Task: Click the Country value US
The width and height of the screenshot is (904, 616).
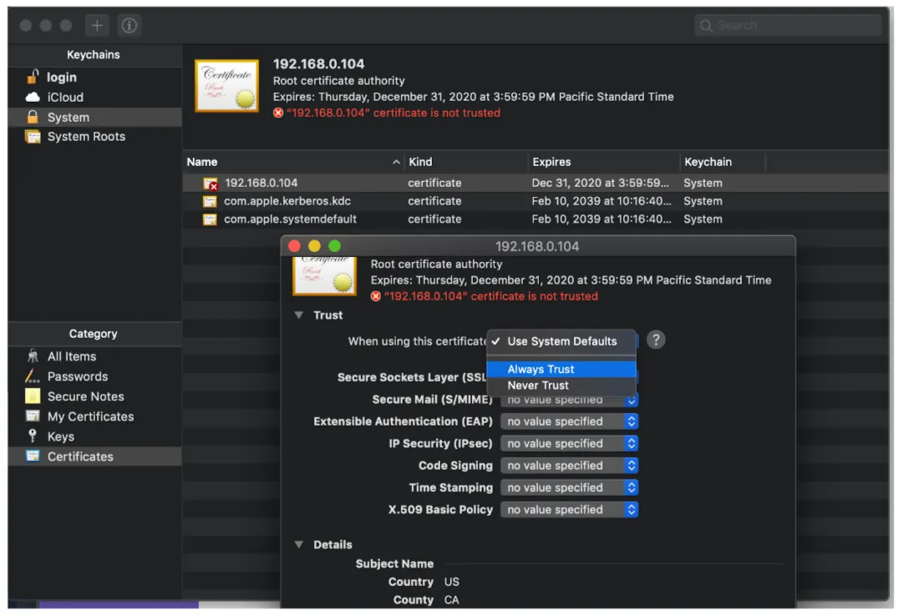Action: (x=451, y=582)
